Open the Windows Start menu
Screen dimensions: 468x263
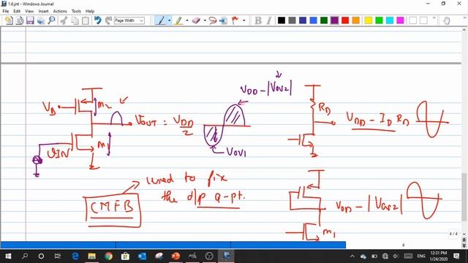point(8,256)
